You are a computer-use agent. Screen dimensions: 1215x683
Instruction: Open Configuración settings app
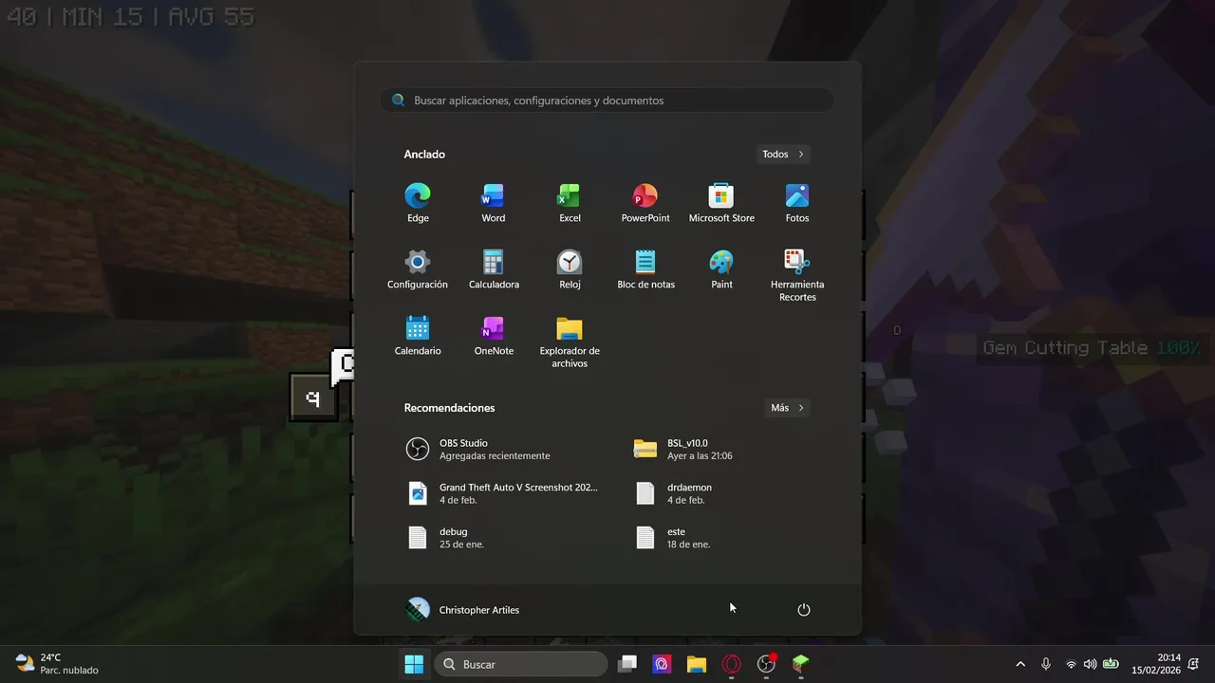(418, 269)
